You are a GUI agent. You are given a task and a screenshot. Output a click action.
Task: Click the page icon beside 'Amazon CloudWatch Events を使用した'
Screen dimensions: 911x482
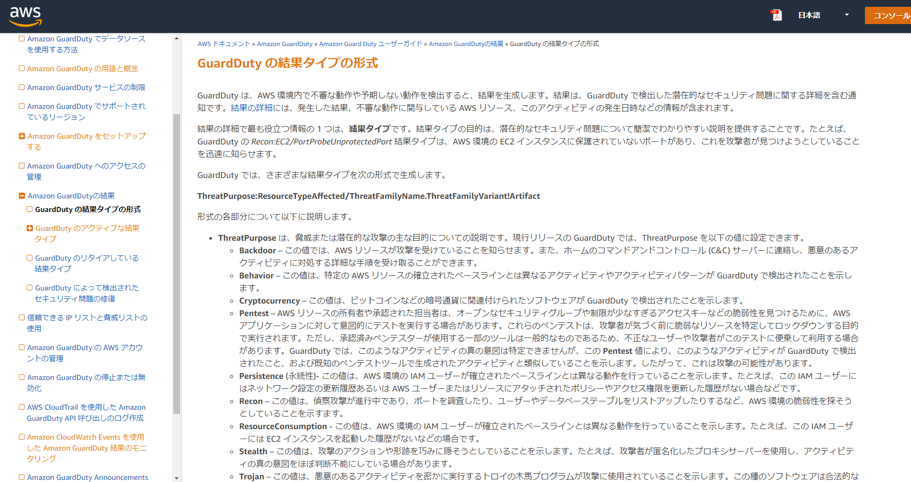[22, 437]
